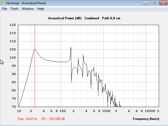Open the Window menu

pos(28,9)
